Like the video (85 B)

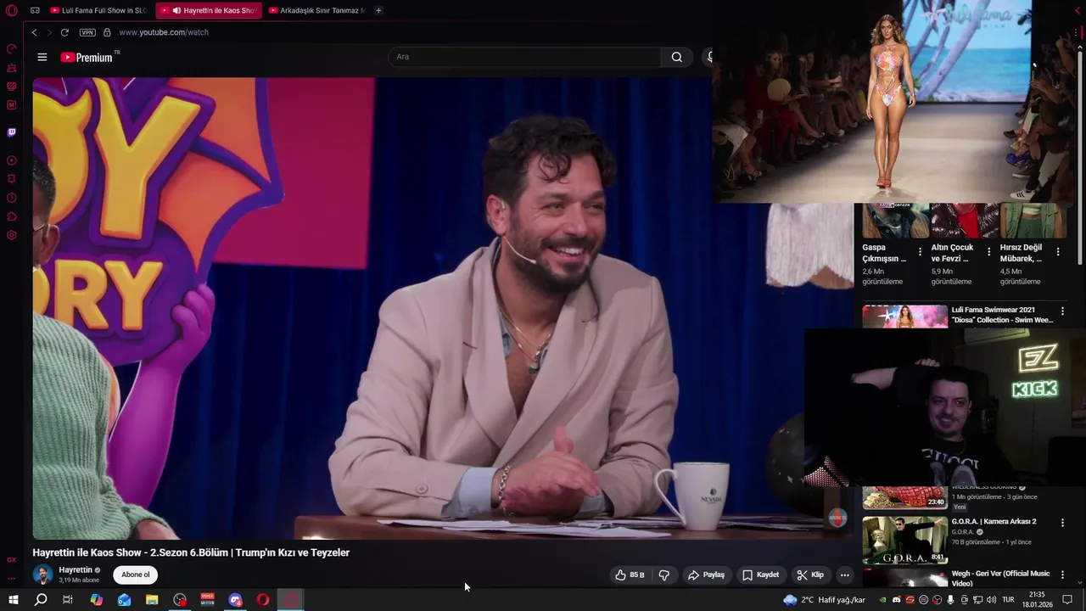click(630, 575)
